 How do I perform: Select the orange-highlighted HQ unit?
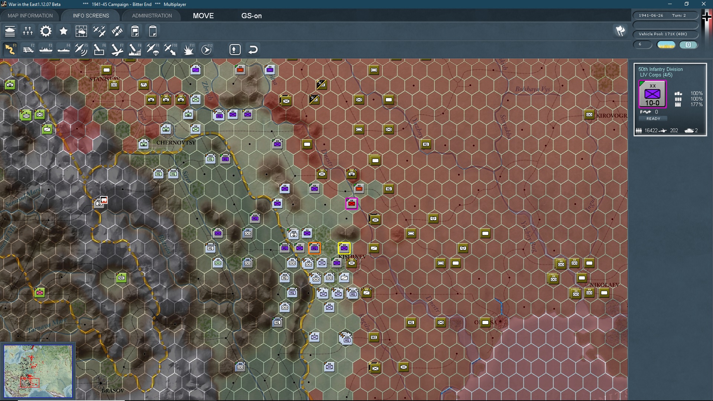point(315,248)
